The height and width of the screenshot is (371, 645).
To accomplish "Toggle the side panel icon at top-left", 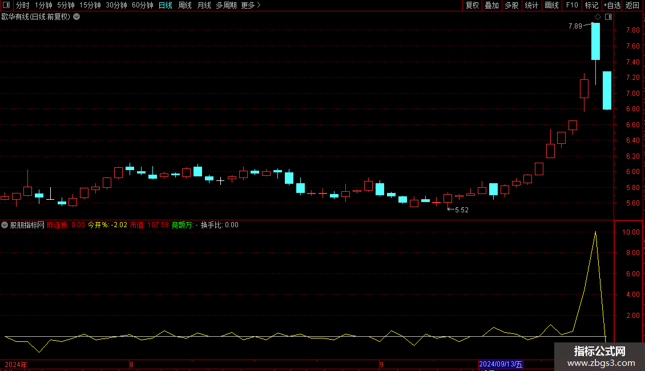I will click(6, 5).
